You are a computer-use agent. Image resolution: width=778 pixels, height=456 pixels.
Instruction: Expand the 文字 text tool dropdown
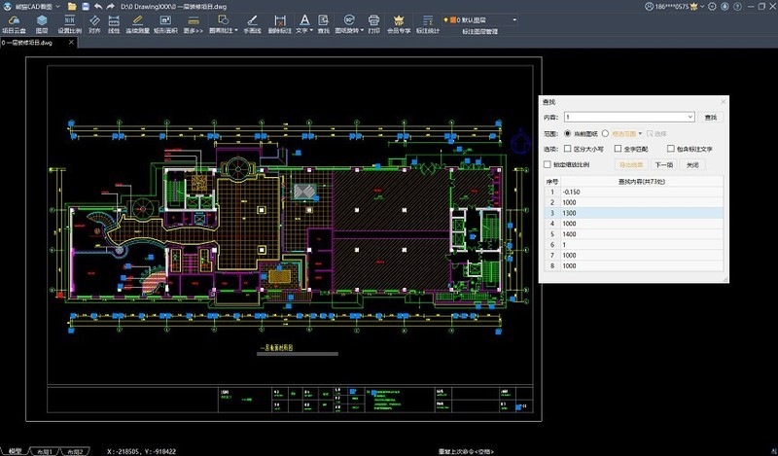[313, 31]
